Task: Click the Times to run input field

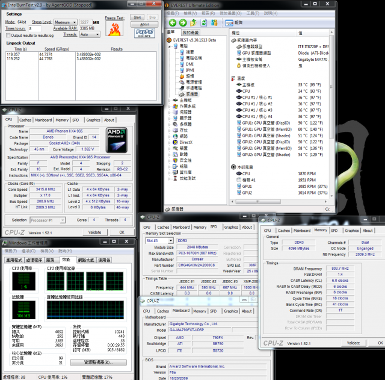Action: tap(35, 28)
